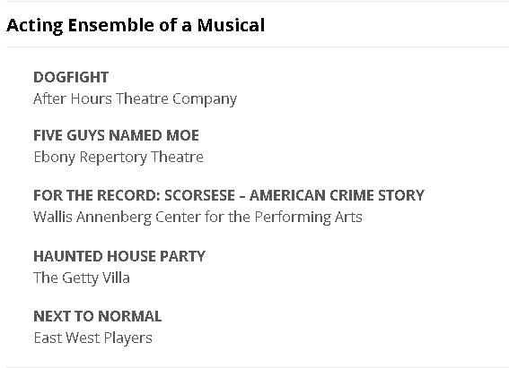
Task: Select the NEXT TO NORMAL title
Action: pyautogui.click(x=97, y=316)
